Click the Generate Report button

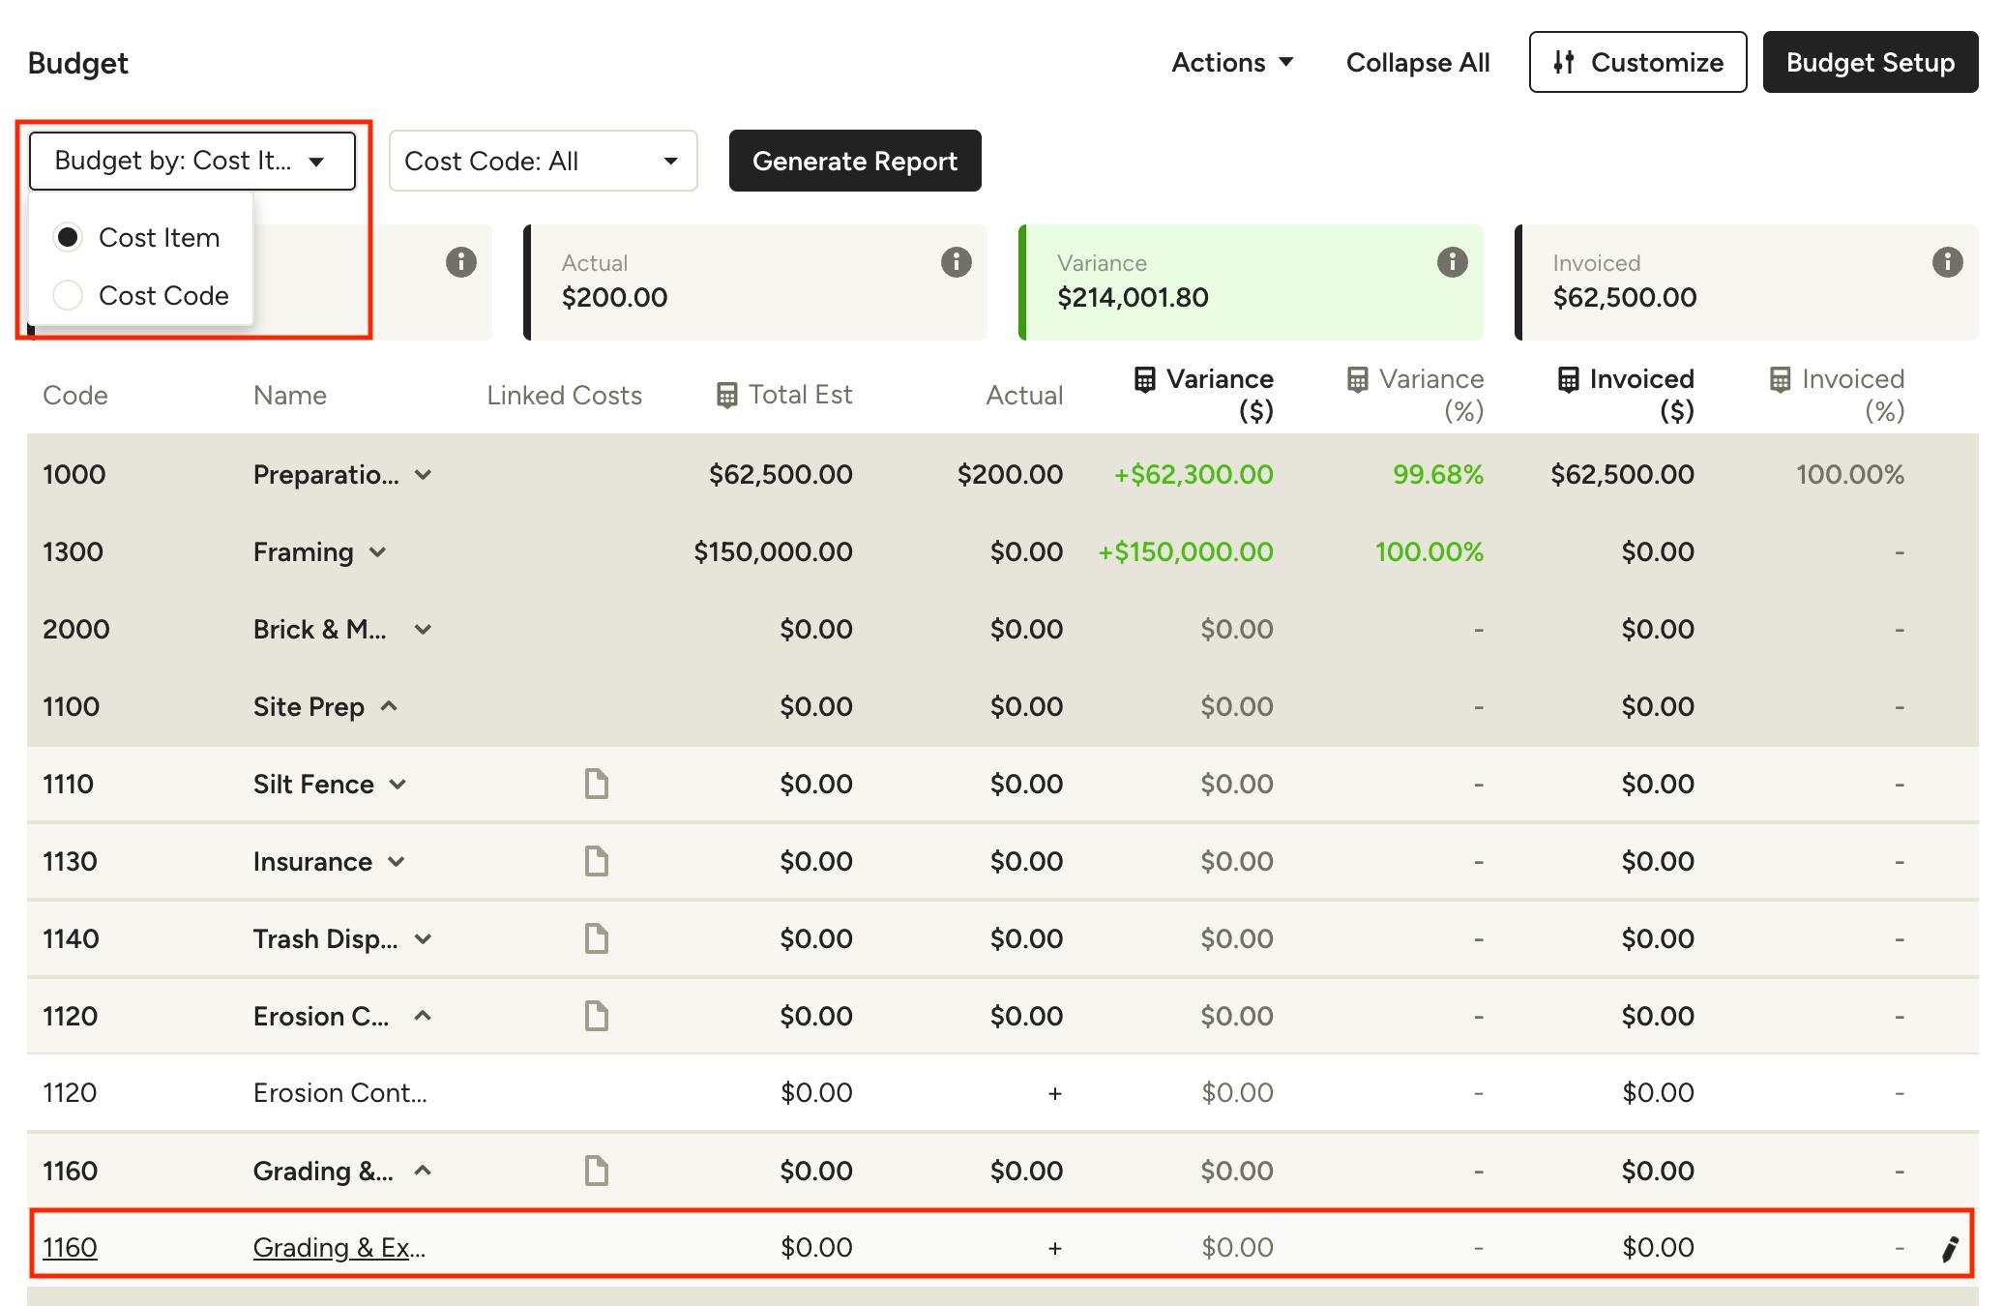[x=855, y=161]
